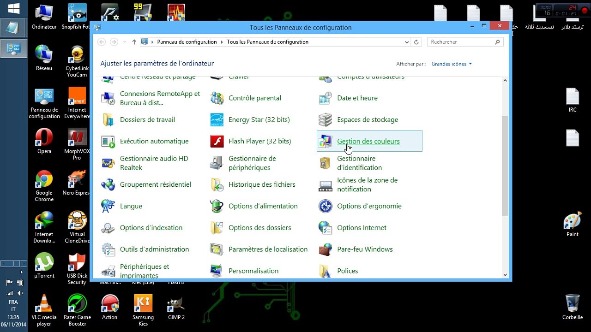The image size is (591, 332).
Task: Open the Grandes icônes view dropdown
Action: [452, 64]
